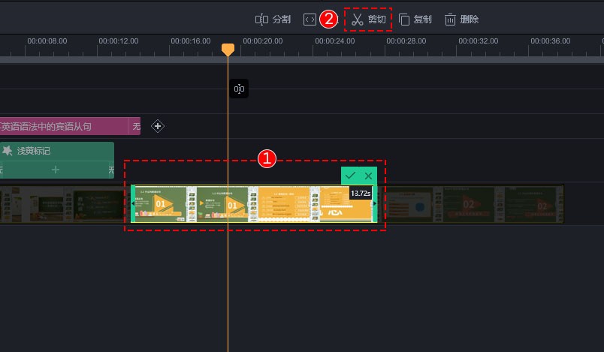Image resolution: width=604 pixels, height=352 pixels.
Task: Cancel the selection with the green X
Action: point(368,176)
